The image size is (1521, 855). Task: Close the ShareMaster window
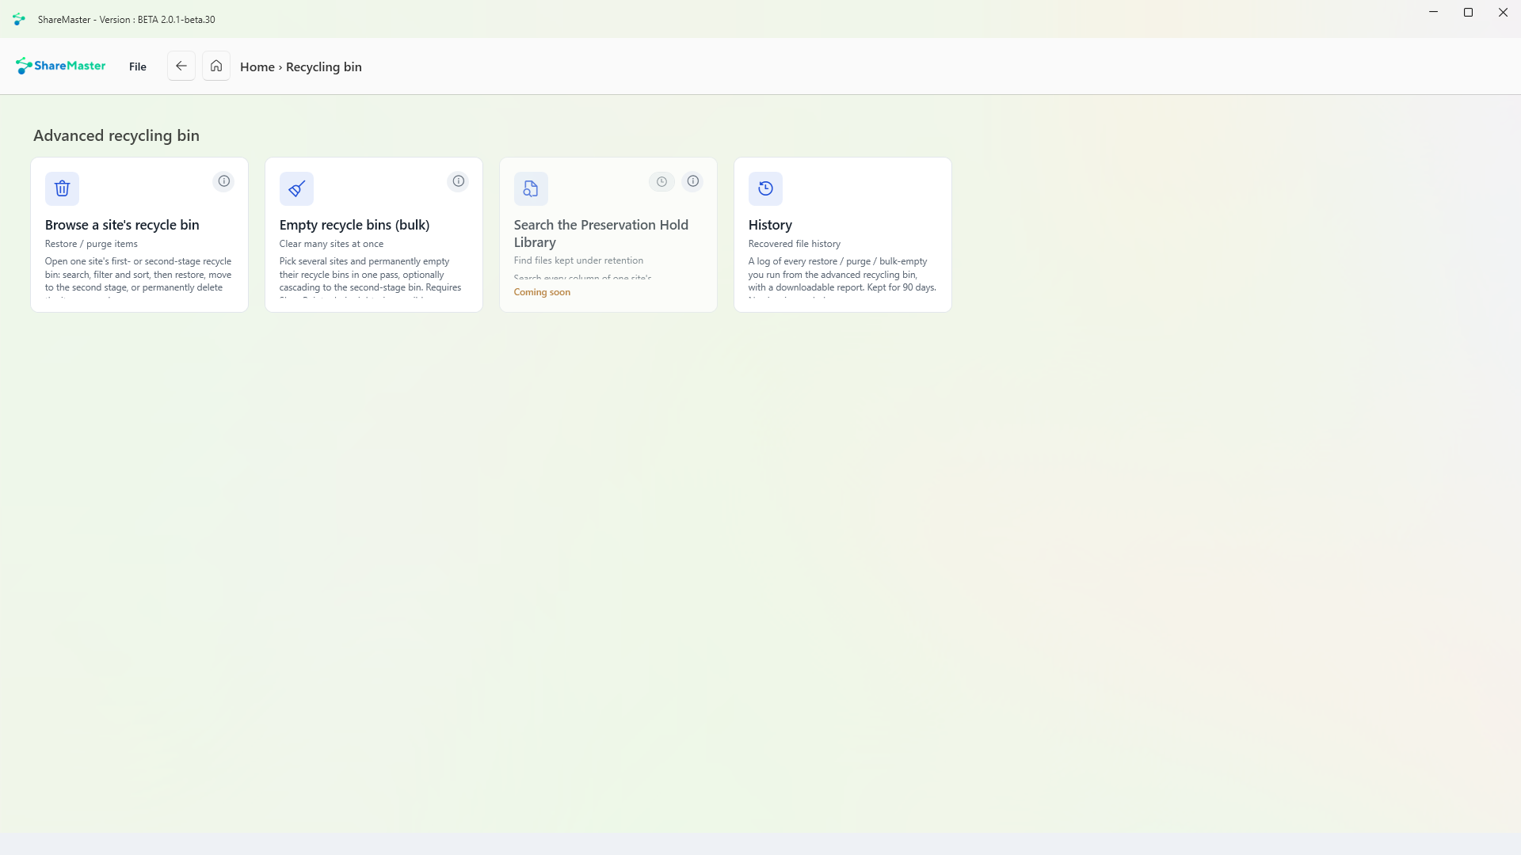1503,13
